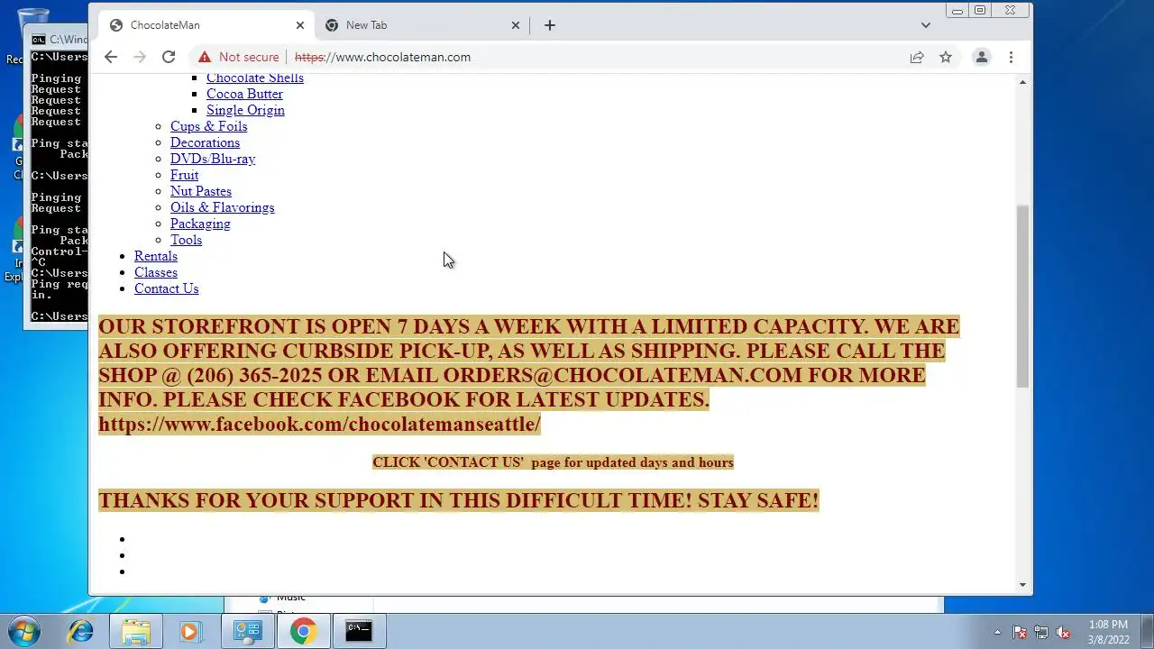
Task: Open the Rentals link
Action: 156,256
